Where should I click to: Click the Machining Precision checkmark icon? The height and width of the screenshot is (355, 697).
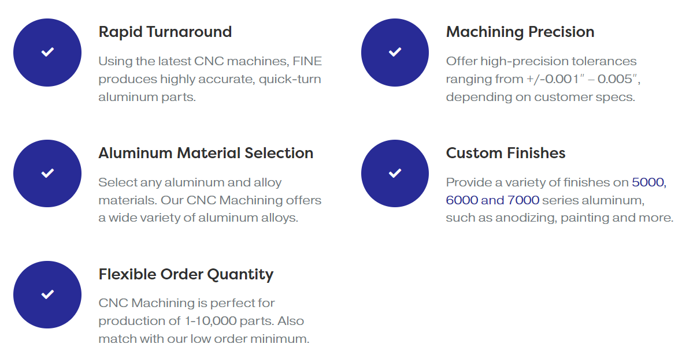(x=395, y=53)
